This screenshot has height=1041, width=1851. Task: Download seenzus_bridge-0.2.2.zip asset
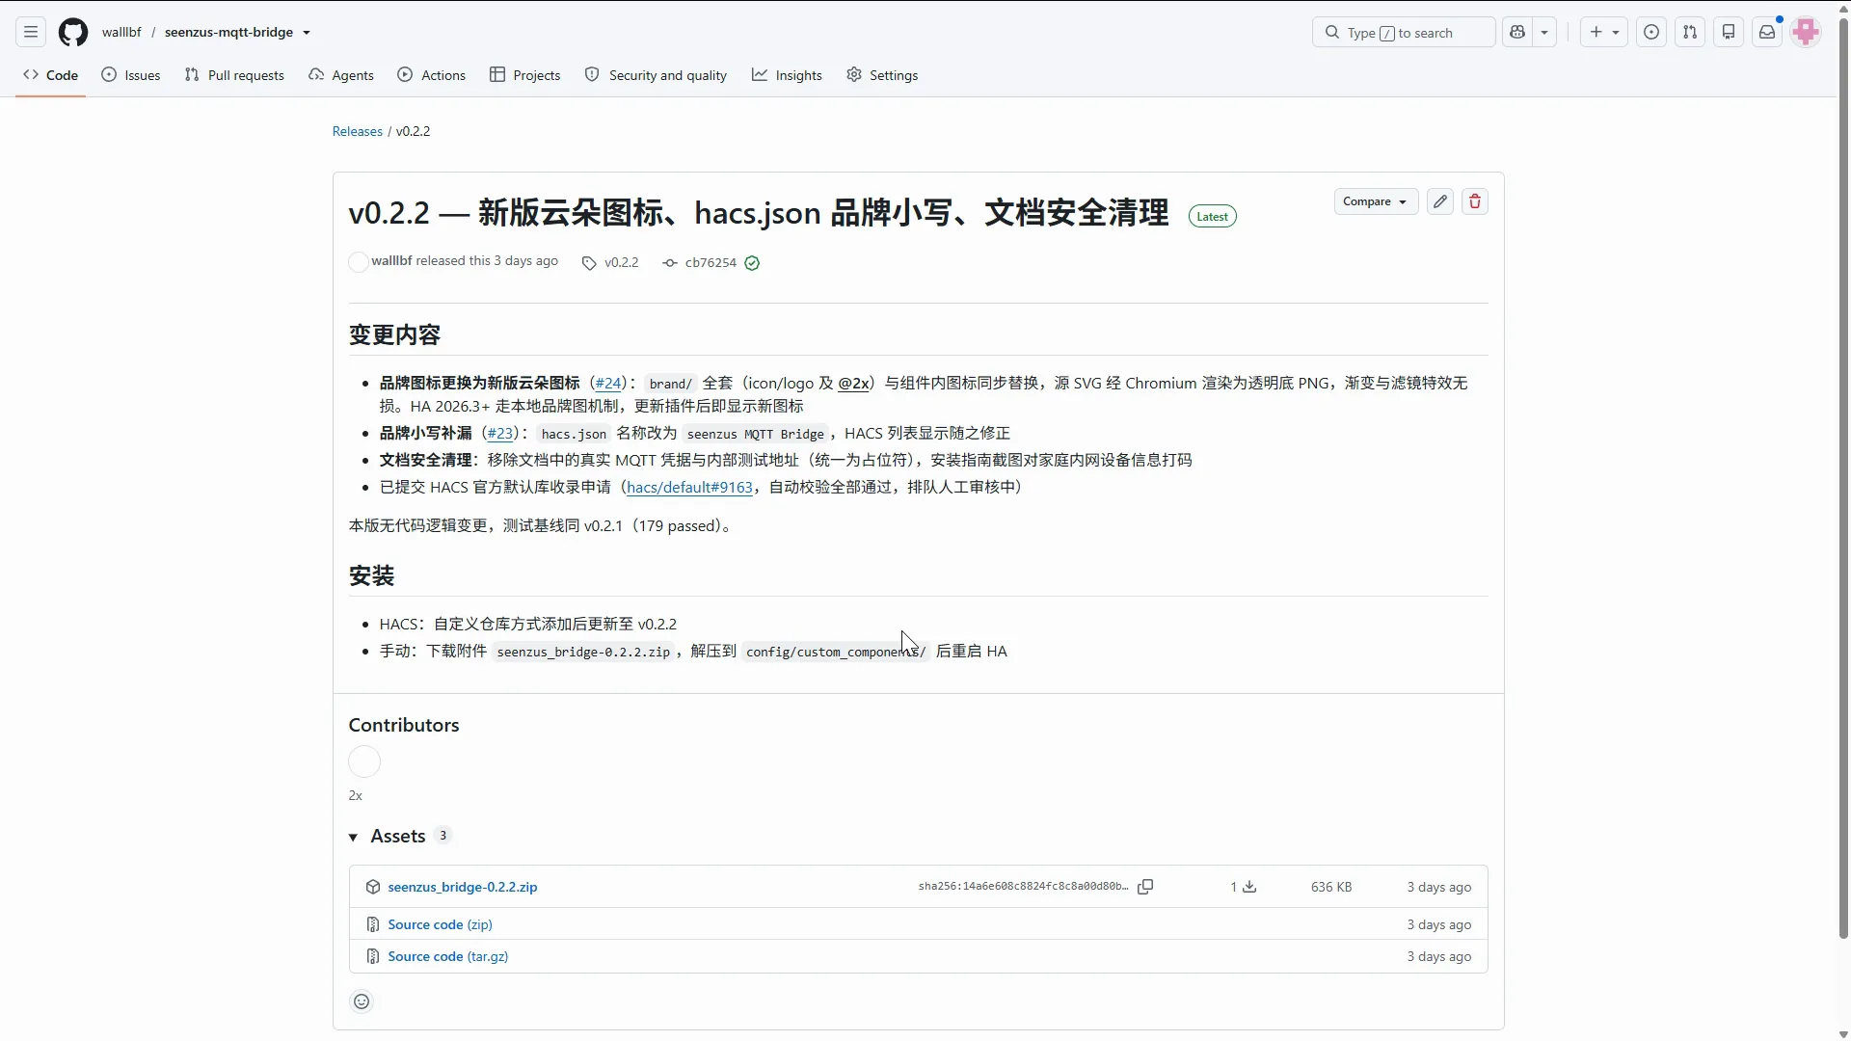click(463, 887)
